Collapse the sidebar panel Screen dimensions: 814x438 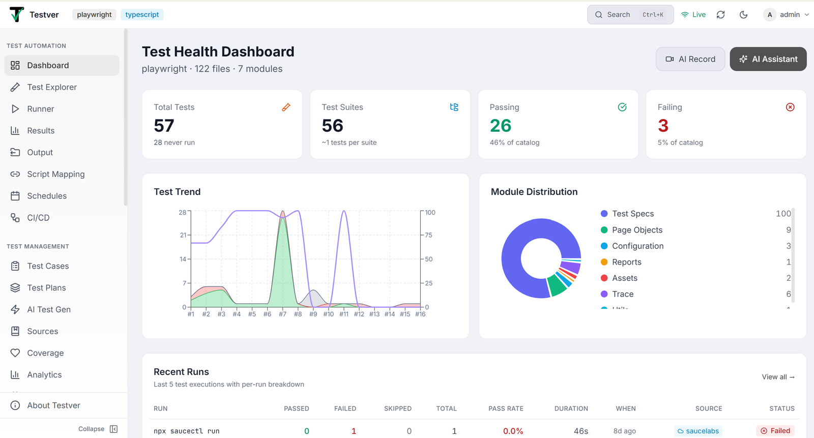pos(98,429)
